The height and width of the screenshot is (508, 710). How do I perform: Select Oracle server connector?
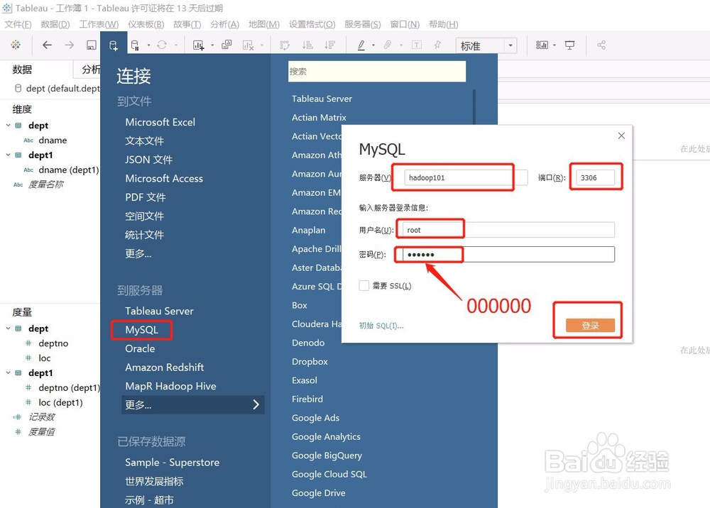(x=140, y=349)
